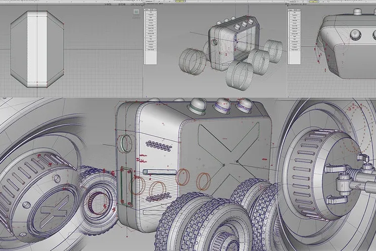Open Object Edit tab in shaded close-up view palette
The height and width of the screenshot is (251, 376).
pyautogui.click(x=295, y=28)
